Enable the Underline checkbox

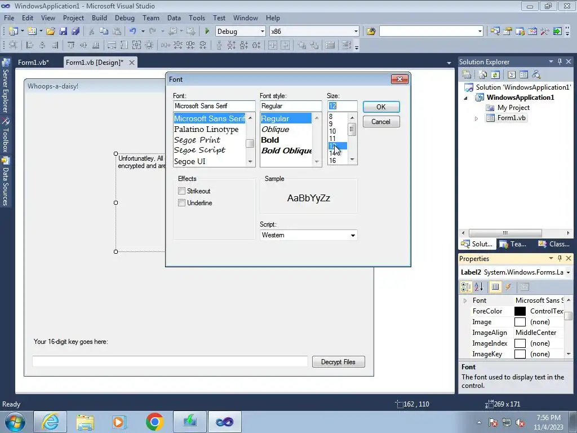181,202
